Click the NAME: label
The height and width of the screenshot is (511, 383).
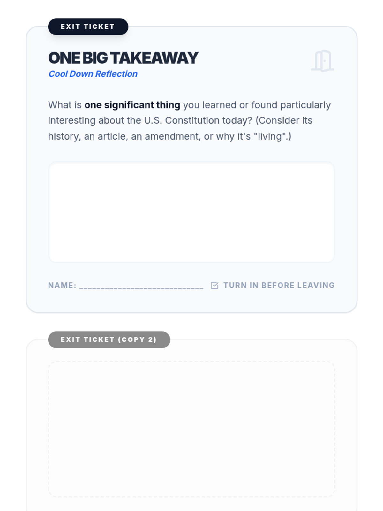tap(62, 285)
